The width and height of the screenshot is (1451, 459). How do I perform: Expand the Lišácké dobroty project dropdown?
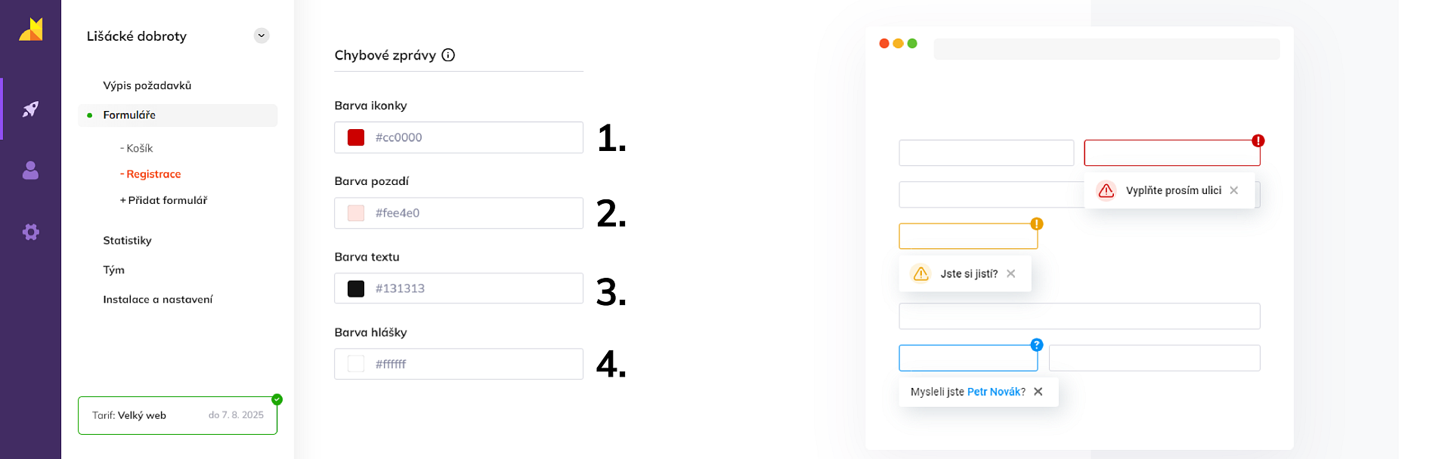pyautogui.click(x=261, y=35)
